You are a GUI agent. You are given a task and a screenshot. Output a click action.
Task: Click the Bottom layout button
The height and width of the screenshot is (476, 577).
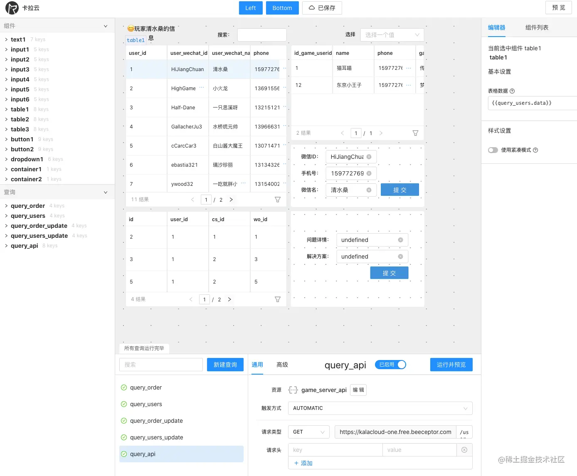(x=282, y=8)
